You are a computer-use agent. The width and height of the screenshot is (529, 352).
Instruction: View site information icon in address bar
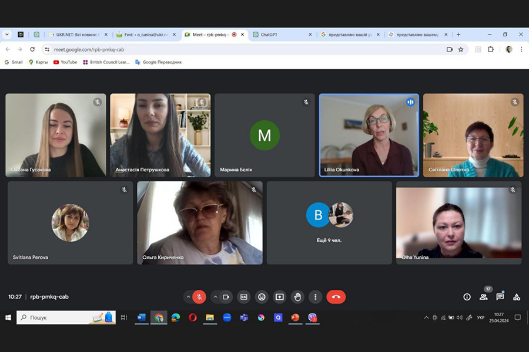coord(47,49)
